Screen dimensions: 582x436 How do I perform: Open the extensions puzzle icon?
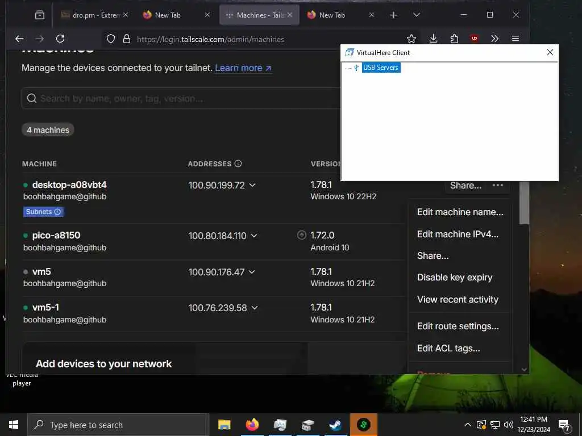454,39
